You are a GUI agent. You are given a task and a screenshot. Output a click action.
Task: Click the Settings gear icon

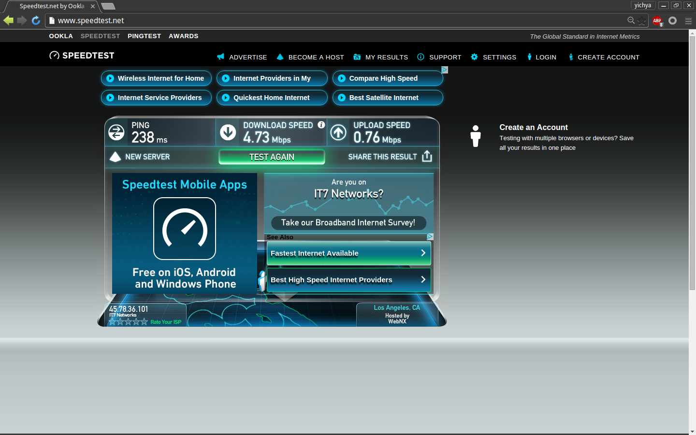click(x=474, y=57)
